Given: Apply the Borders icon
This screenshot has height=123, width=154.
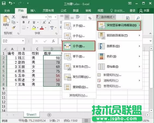Looking at the screenshot, I should (24, 27).
